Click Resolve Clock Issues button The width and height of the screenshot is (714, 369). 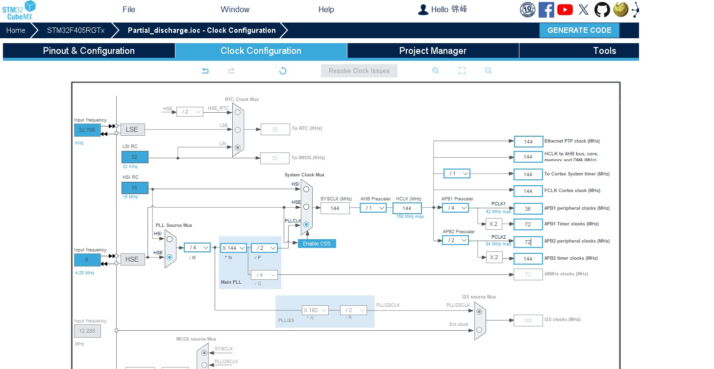point(359,71)
